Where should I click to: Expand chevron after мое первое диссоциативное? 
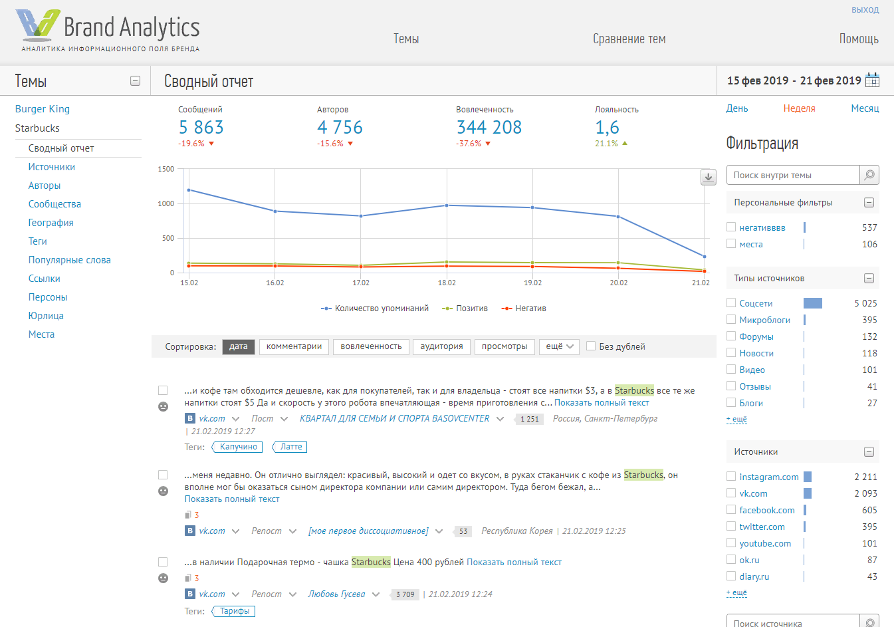click(439, 531)
